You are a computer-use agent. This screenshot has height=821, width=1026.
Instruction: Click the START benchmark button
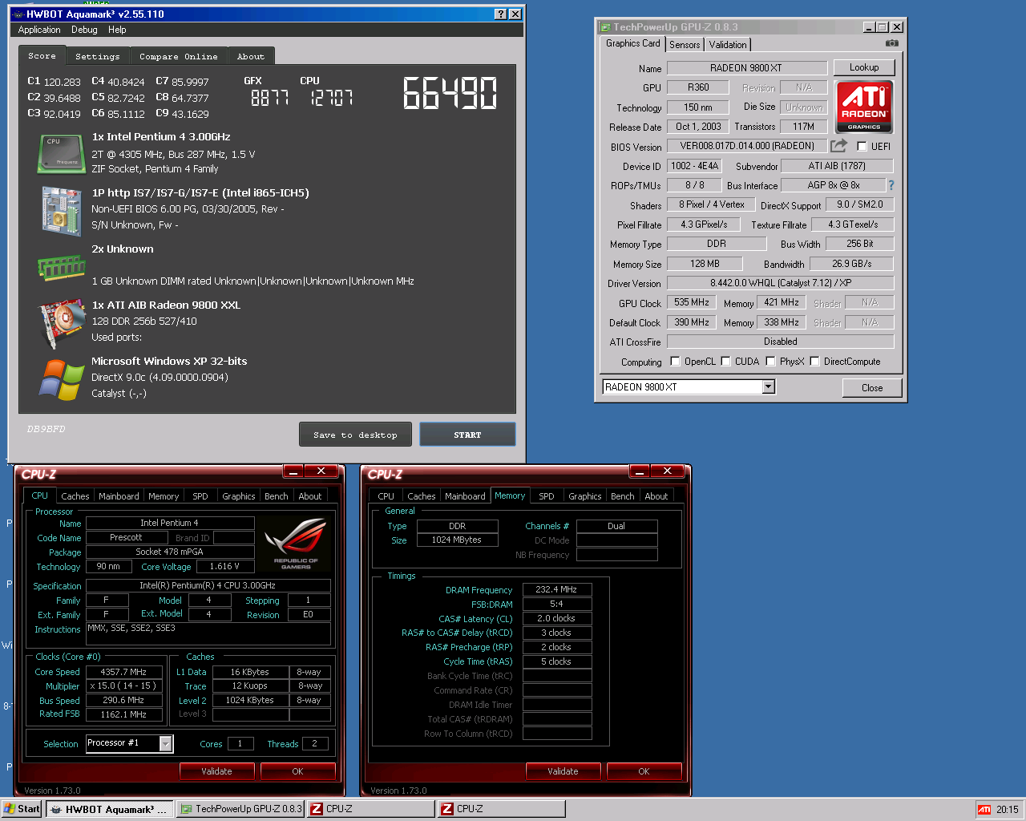(x=467, y=435)
